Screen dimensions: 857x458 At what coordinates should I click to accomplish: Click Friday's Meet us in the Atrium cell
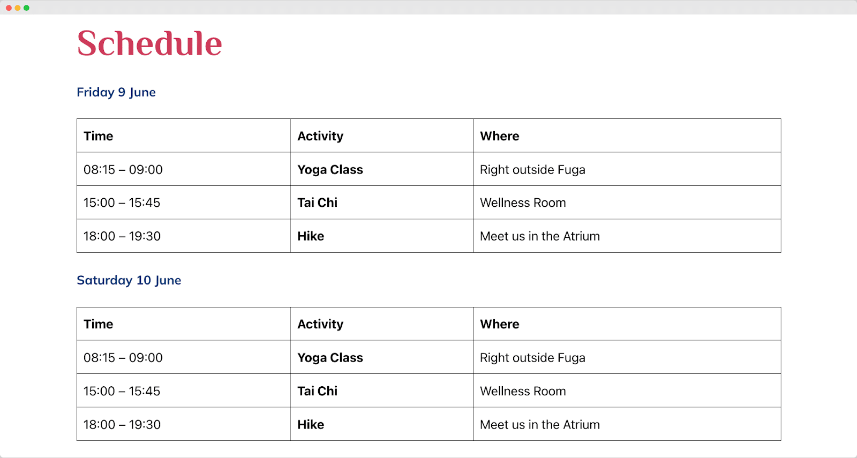click(x=627, y=236)
